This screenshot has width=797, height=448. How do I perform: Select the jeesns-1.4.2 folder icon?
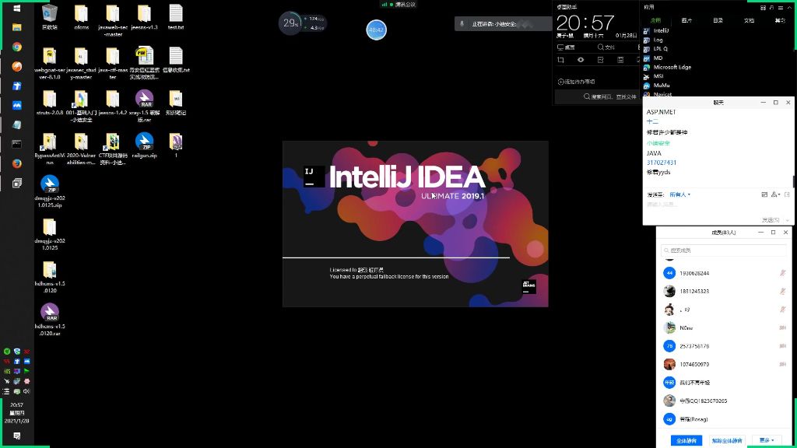[x=113, y=102]
